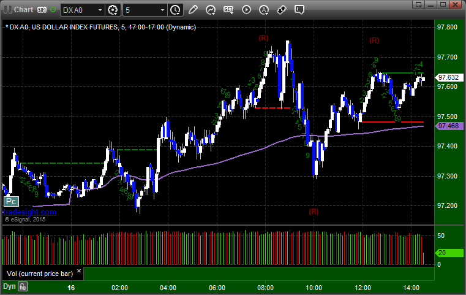
Task: Click the 97.200 price axis label
Action: (x=447, y=205)
